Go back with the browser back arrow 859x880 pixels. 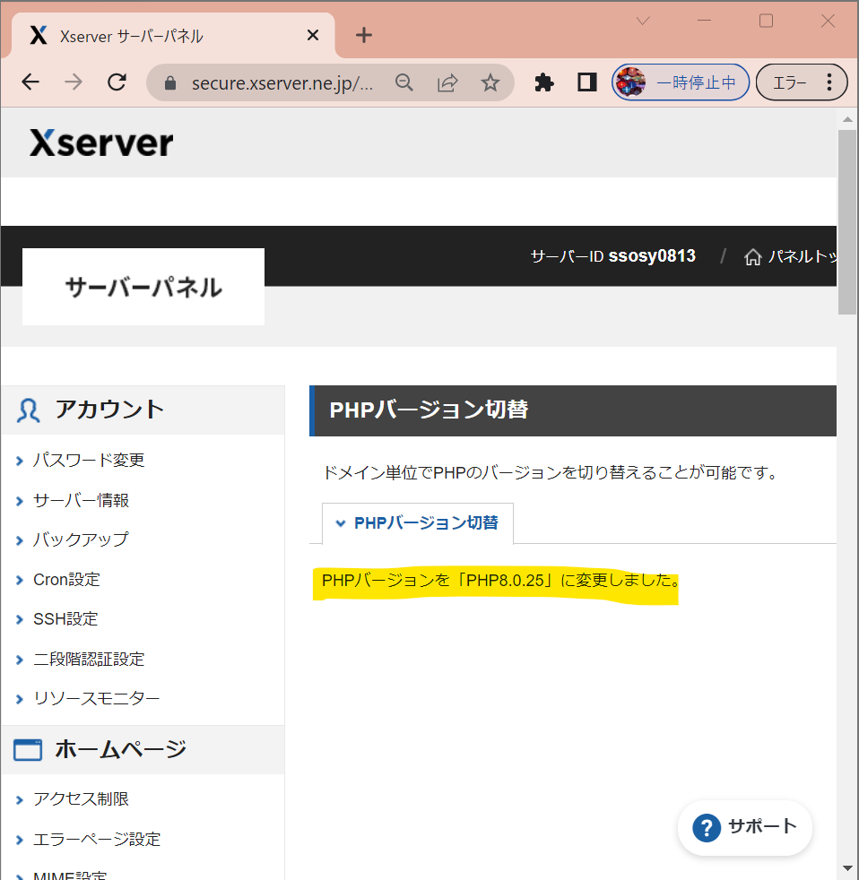[30, 82]
